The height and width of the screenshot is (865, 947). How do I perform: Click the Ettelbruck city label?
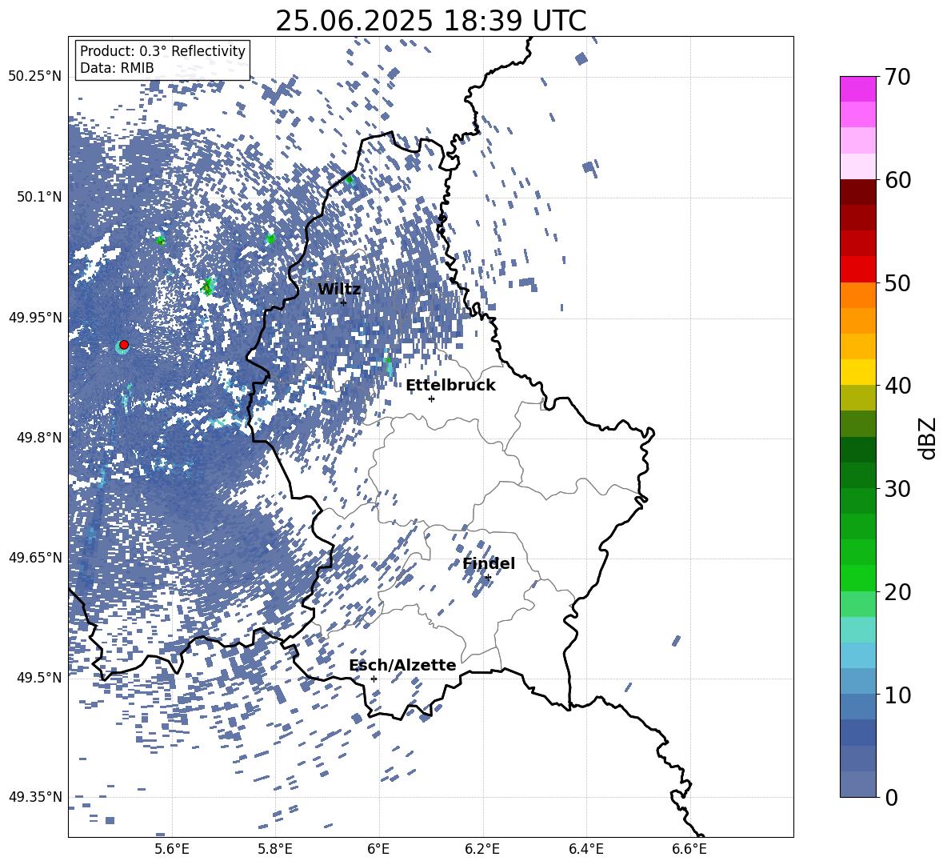450,386
